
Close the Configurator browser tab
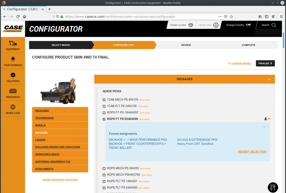(x=43, y=9)
